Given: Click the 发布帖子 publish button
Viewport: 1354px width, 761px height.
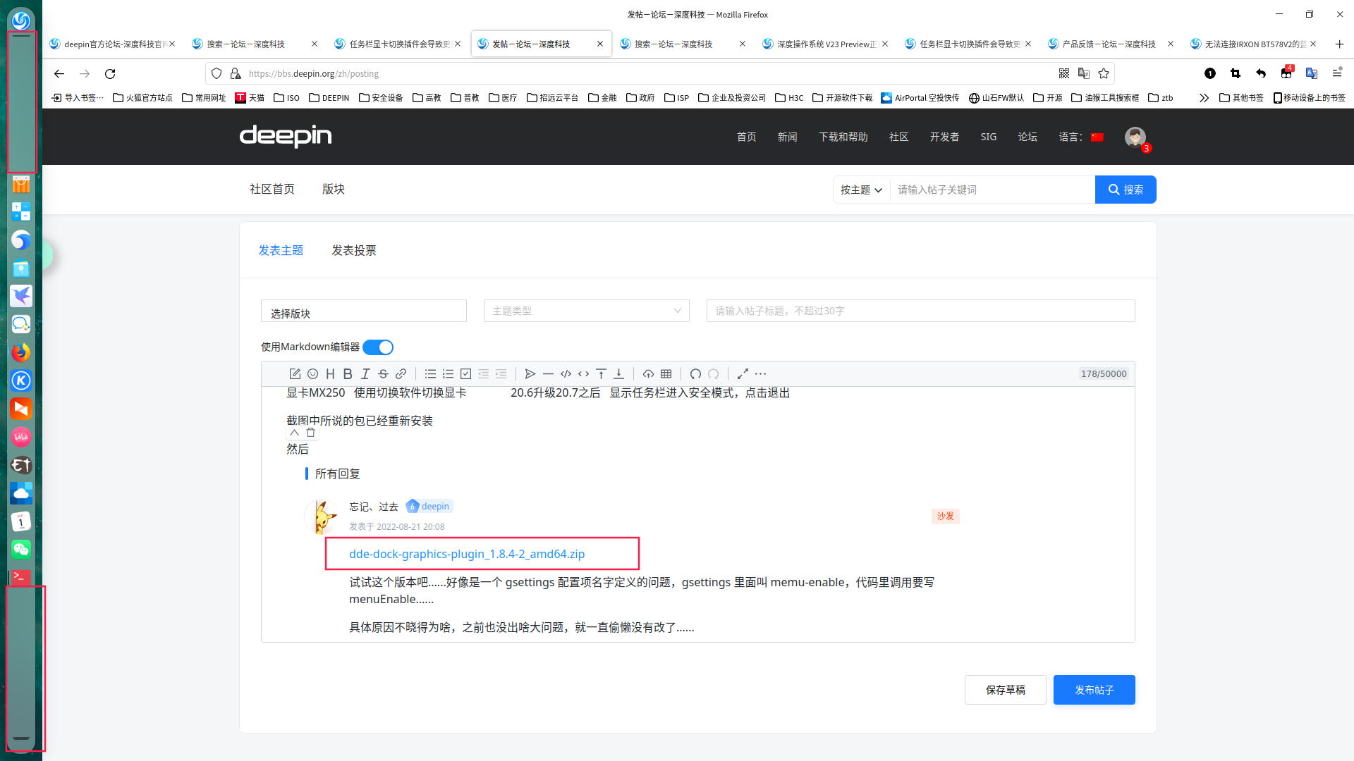Looking at the screenshot, I should tap(1094, 690).
